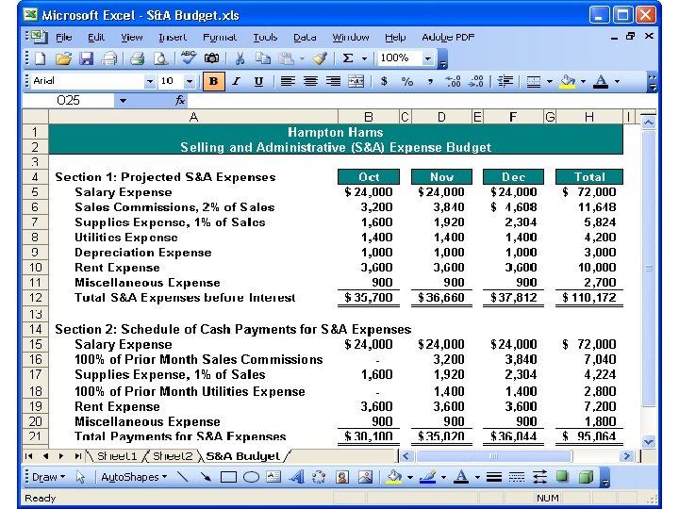Image resolution: width=679 pixels, height=509 pixels.
Task: Open the File menu
Action: pos(64,37)
